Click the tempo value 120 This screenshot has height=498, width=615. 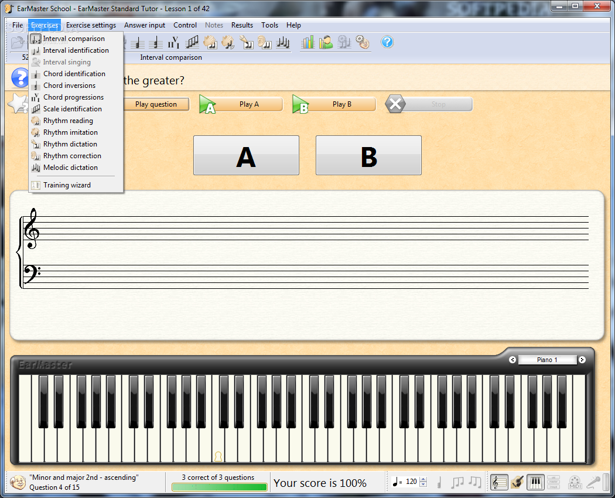tap(411, 482)
